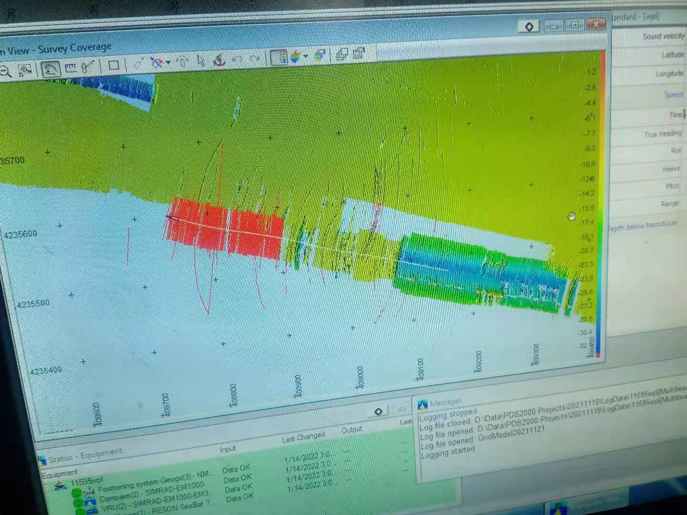Click the redo arrow icon
Viewport: 687px width, 515px height.
pyautogui.click(x=255, y=59)
